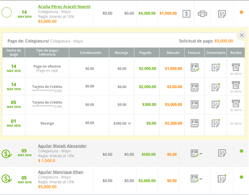Click the orange status dot for Acuña Pérez
249x195 pixels.
[x=241, y=12]
